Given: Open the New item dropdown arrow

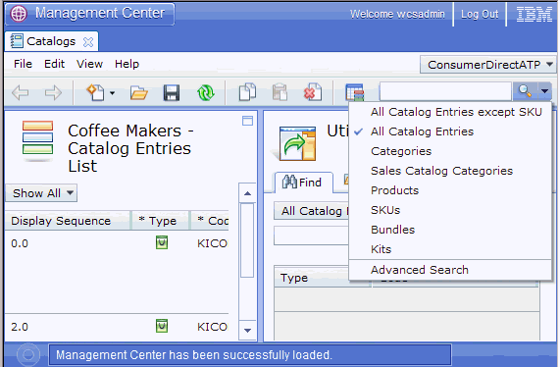Looking at the screenshot, I should (112, 93).
